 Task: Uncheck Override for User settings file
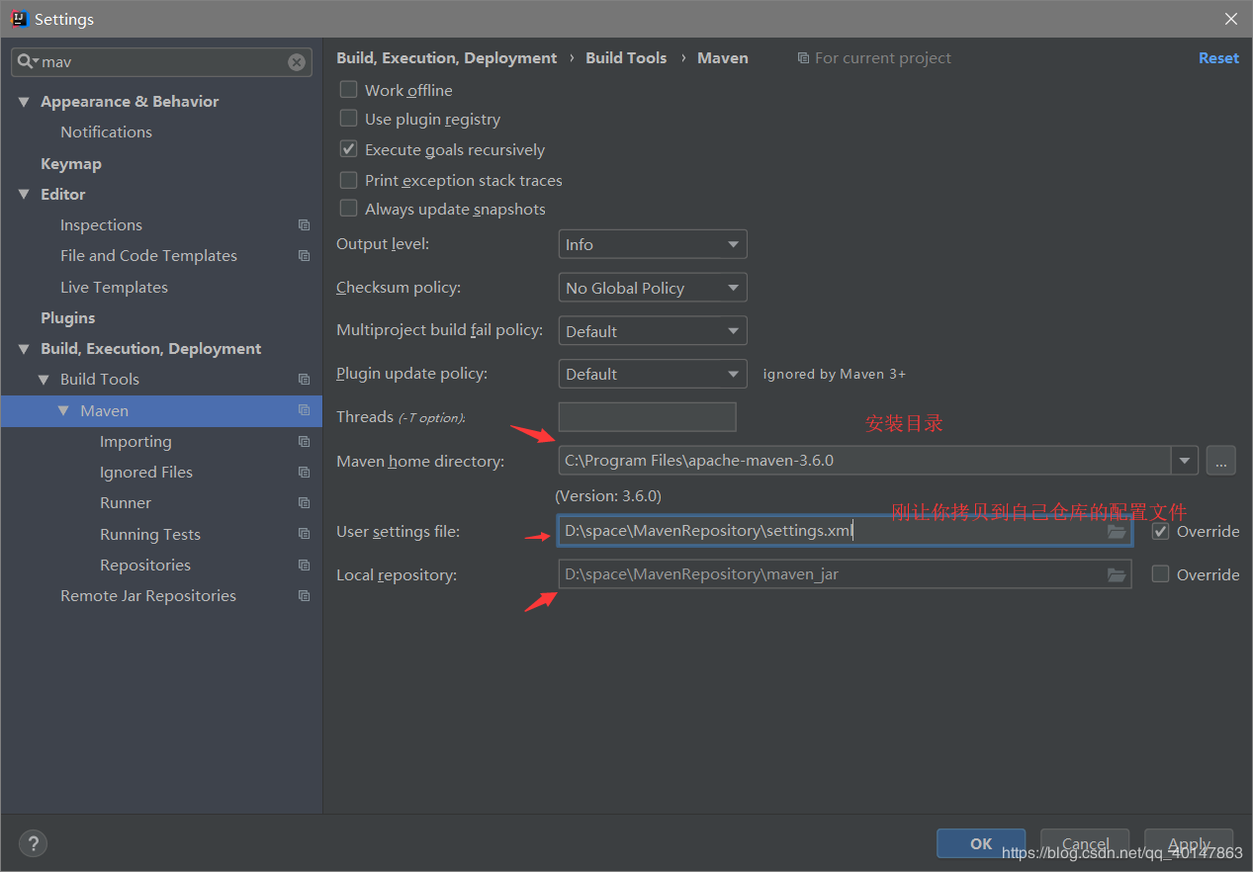[x=1160, y=531]
